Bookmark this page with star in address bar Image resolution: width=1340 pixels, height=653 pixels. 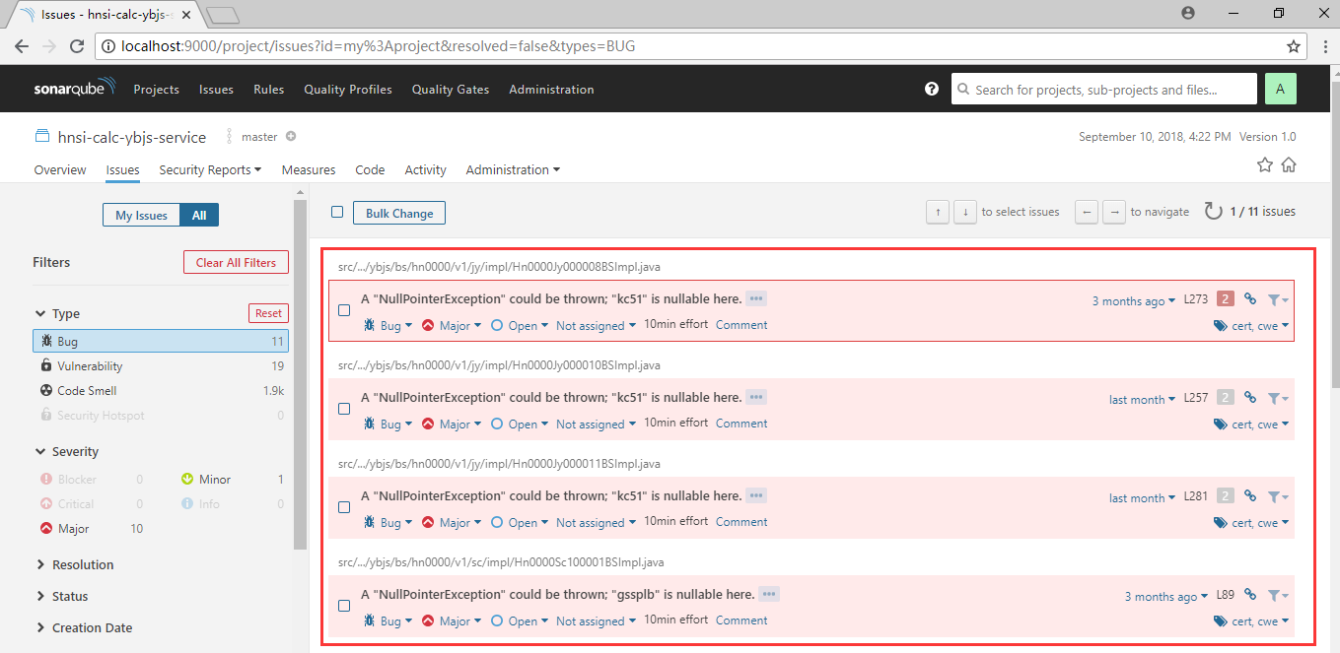click(1294, 46)
